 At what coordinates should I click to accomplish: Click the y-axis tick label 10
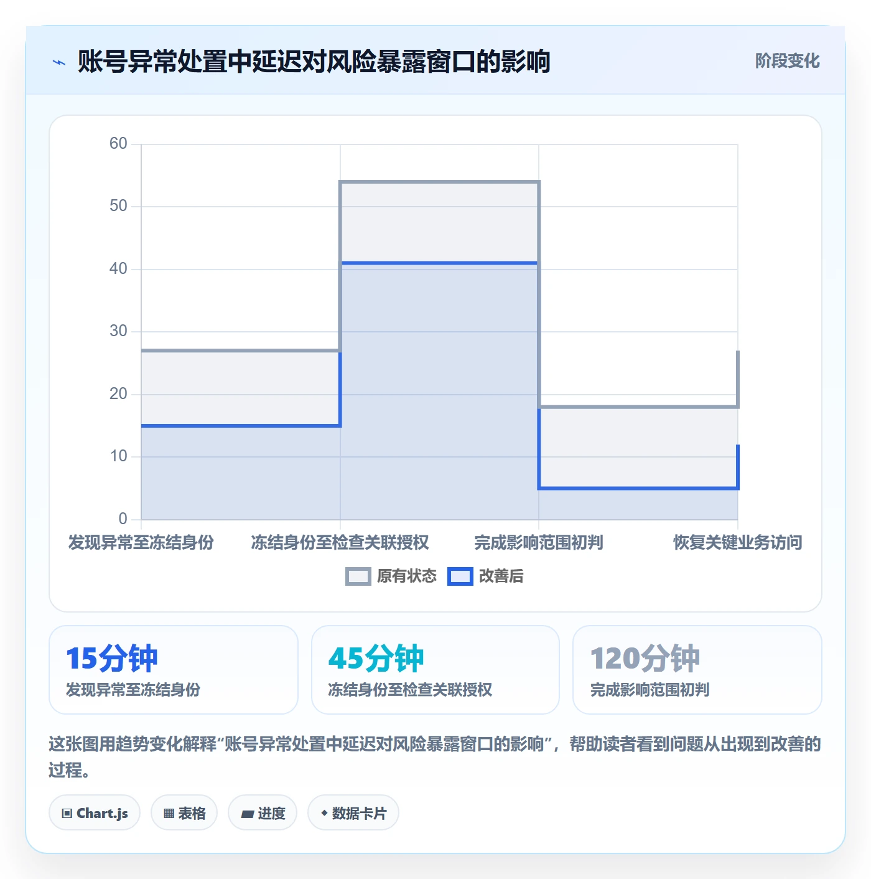pyautogui.click(x=118, y=456)
